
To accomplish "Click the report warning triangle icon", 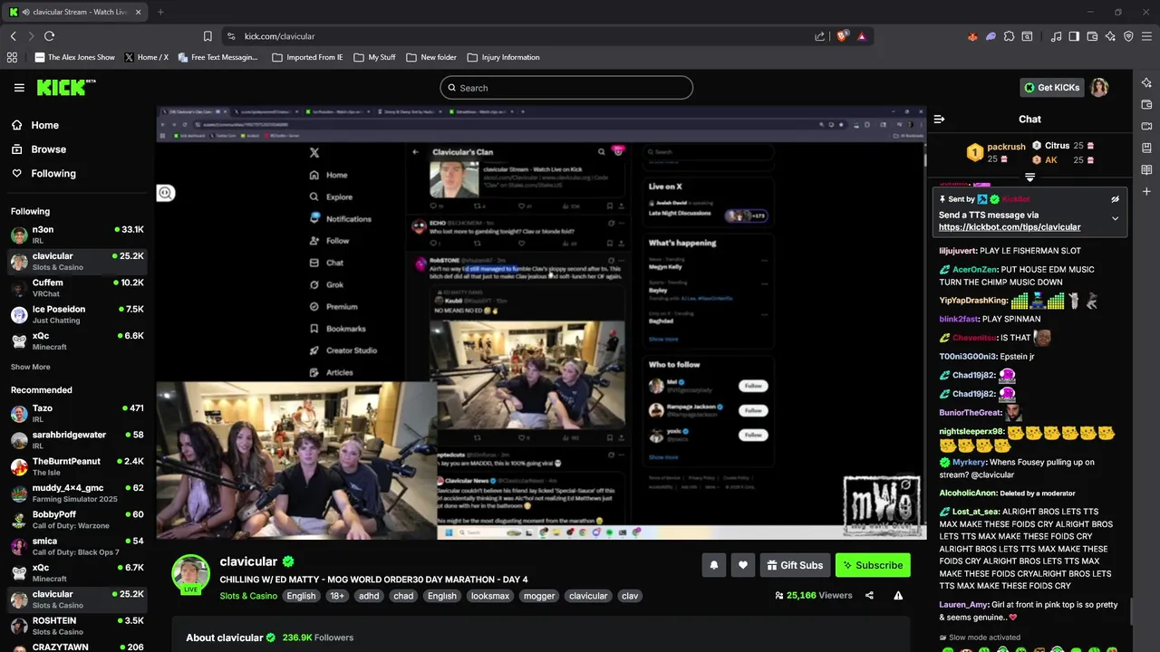I will coord(898,596).
